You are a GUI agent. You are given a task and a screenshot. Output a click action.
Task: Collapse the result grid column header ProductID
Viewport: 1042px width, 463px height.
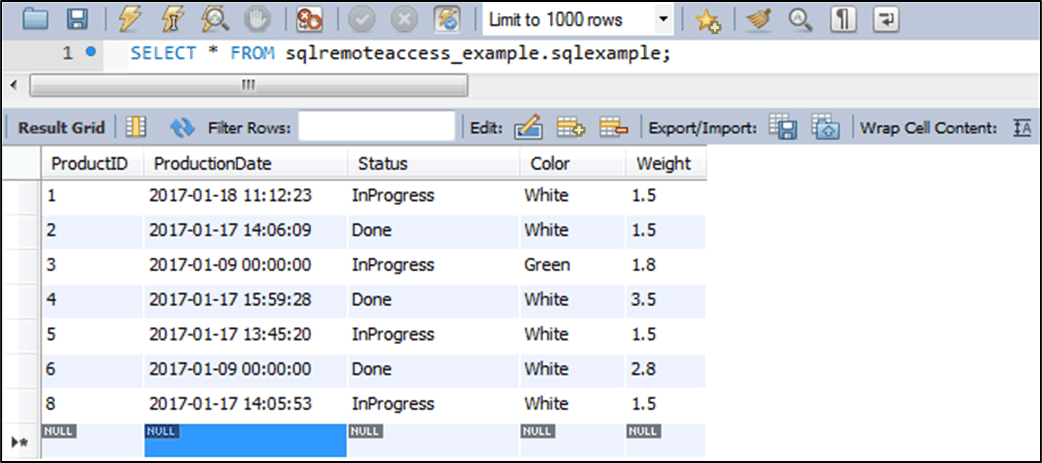pyautogui.click(x=89, y=164)
